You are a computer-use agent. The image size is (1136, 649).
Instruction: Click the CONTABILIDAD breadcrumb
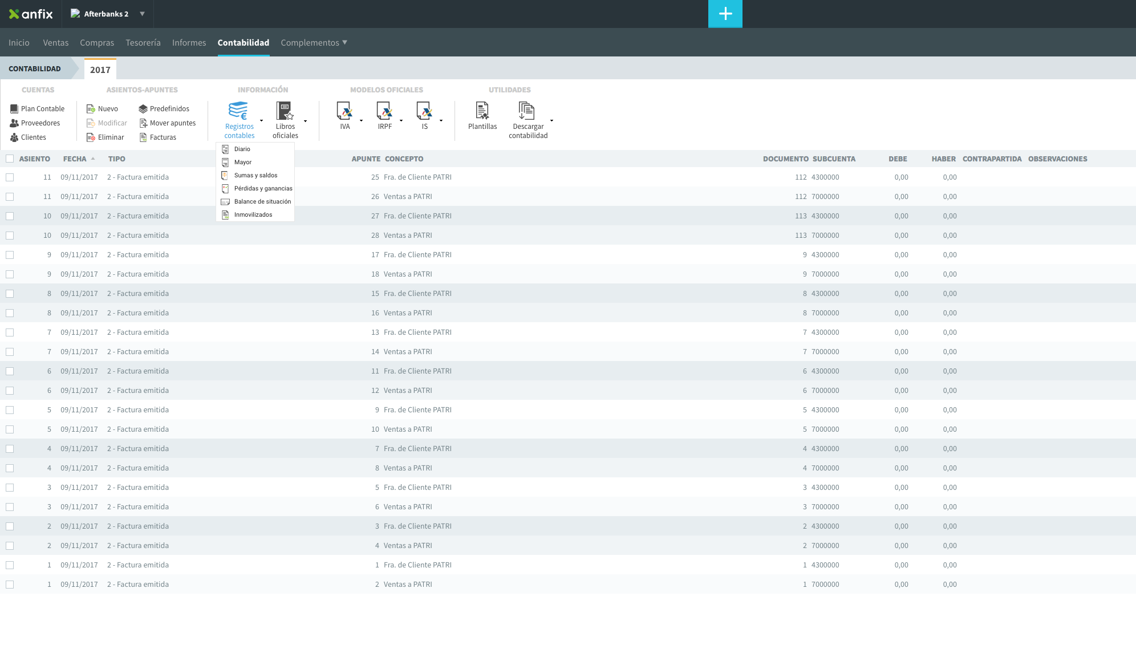(35, 68)
